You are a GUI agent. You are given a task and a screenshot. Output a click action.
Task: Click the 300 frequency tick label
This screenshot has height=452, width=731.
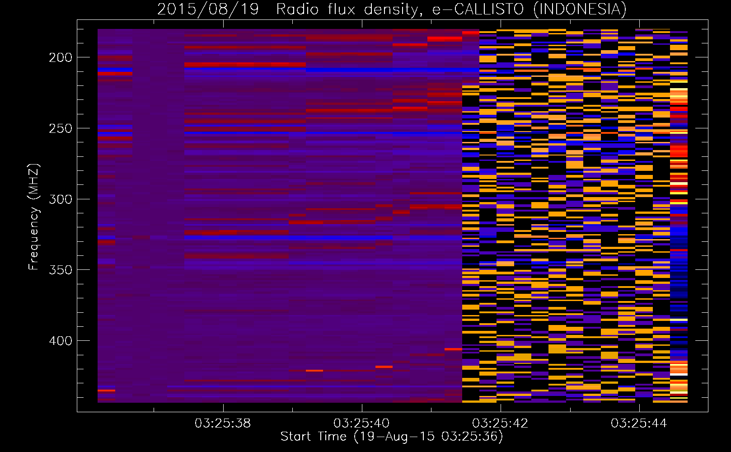(x=60, y=199)
